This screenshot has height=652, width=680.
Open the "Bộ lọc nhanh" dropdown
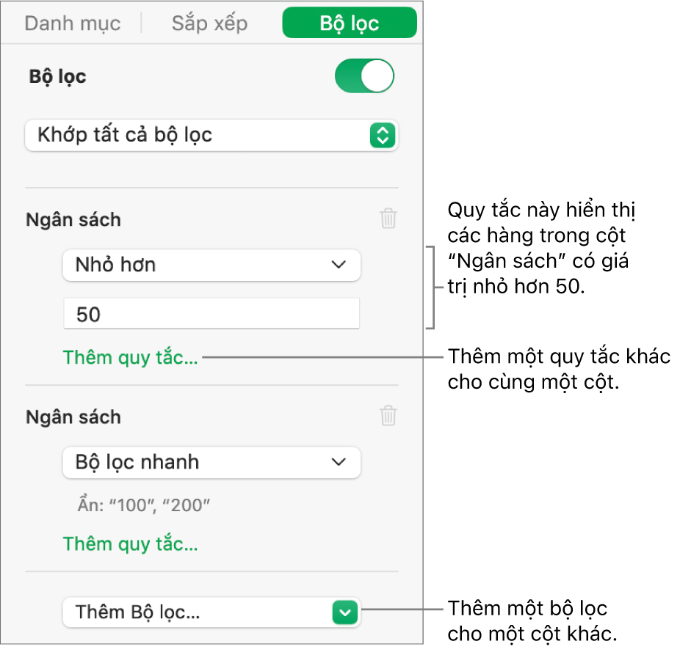(211, 463)
